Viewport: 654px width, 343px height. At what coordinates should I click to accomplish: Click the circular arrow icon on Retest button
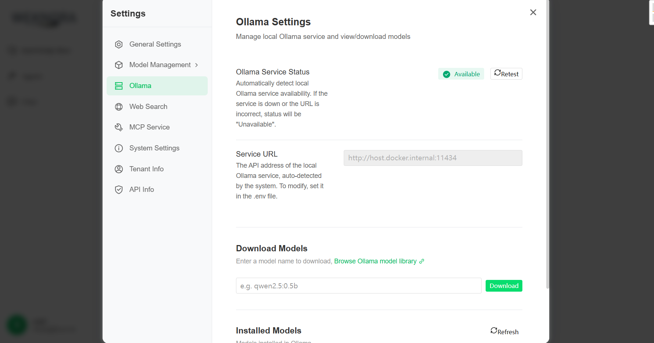(x=498, y=73)
